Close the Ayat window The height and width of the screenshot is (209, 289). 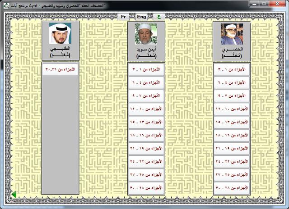coord(277,4)
